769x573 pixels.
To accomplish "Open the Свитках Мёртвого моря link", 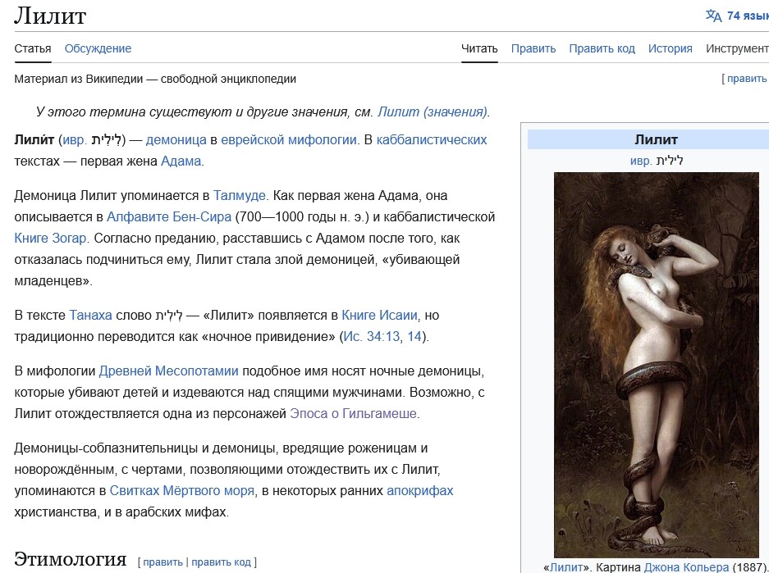I will [x=182, y=490].
